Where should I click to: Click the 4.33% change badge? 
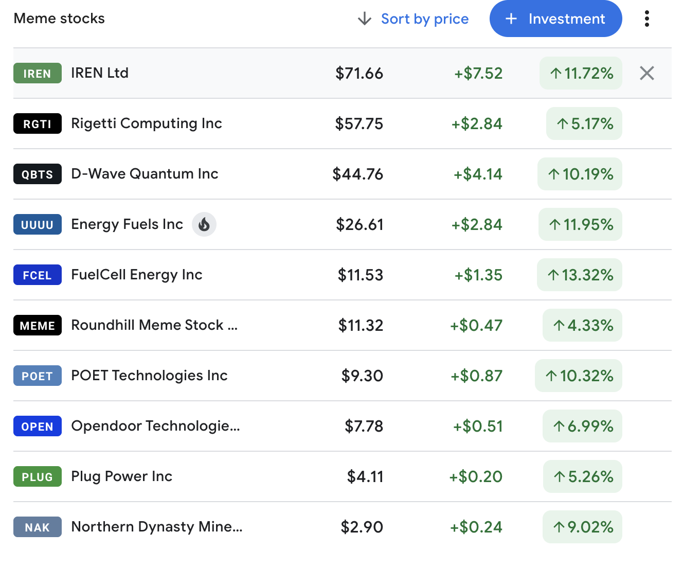click(582, 325)
